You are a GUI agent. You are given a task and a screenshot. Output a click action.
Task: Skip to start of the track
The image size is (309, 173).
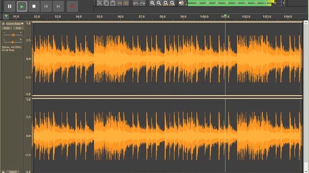(46, 6)
